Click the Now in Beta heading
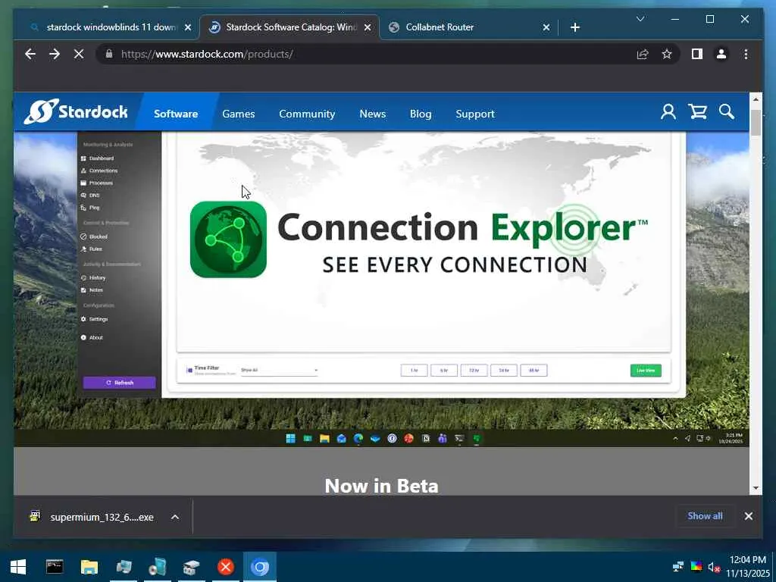 [x=382, y=486]
